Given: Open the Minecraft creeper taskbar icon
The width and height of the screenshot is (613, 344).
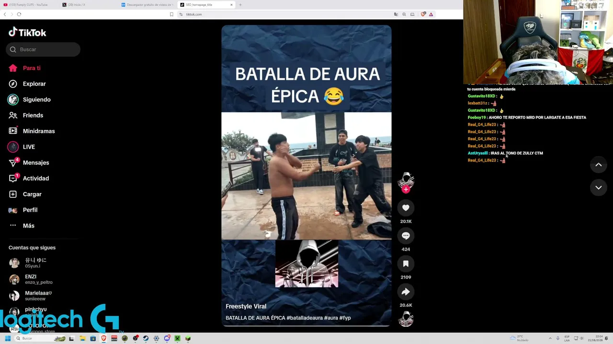Looking at the screenshot, I should click(x=177, y=338).
